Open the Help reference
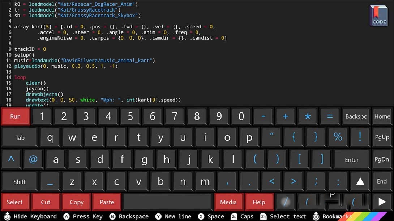 click(259, 202)
